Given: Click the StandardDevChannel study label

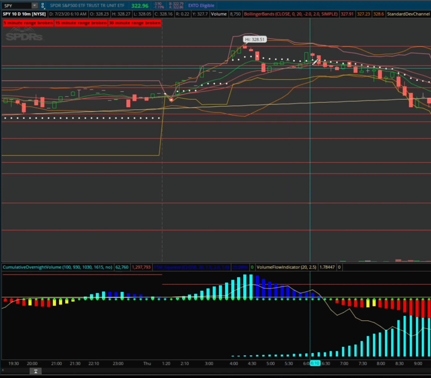Looking at the screenshot, I should [x=408, y=14].
